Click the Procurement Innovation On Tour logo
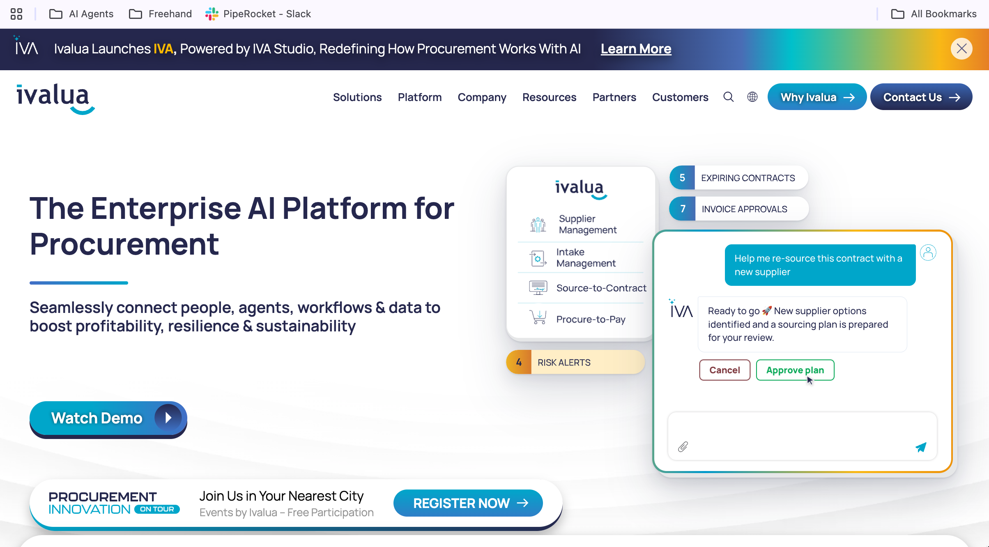The image size is (989, 547). pos(114,503)
